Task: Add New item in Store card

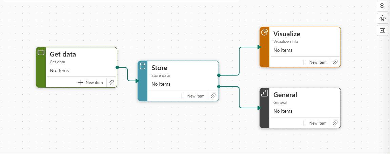Action: tap(192, 96)
